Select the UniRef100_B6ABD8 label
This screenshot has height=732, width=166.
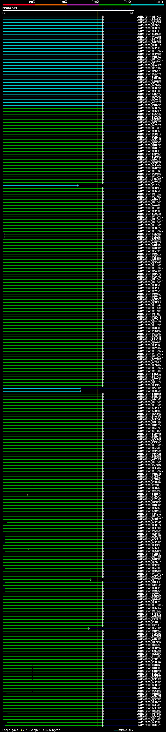(149, 394)
